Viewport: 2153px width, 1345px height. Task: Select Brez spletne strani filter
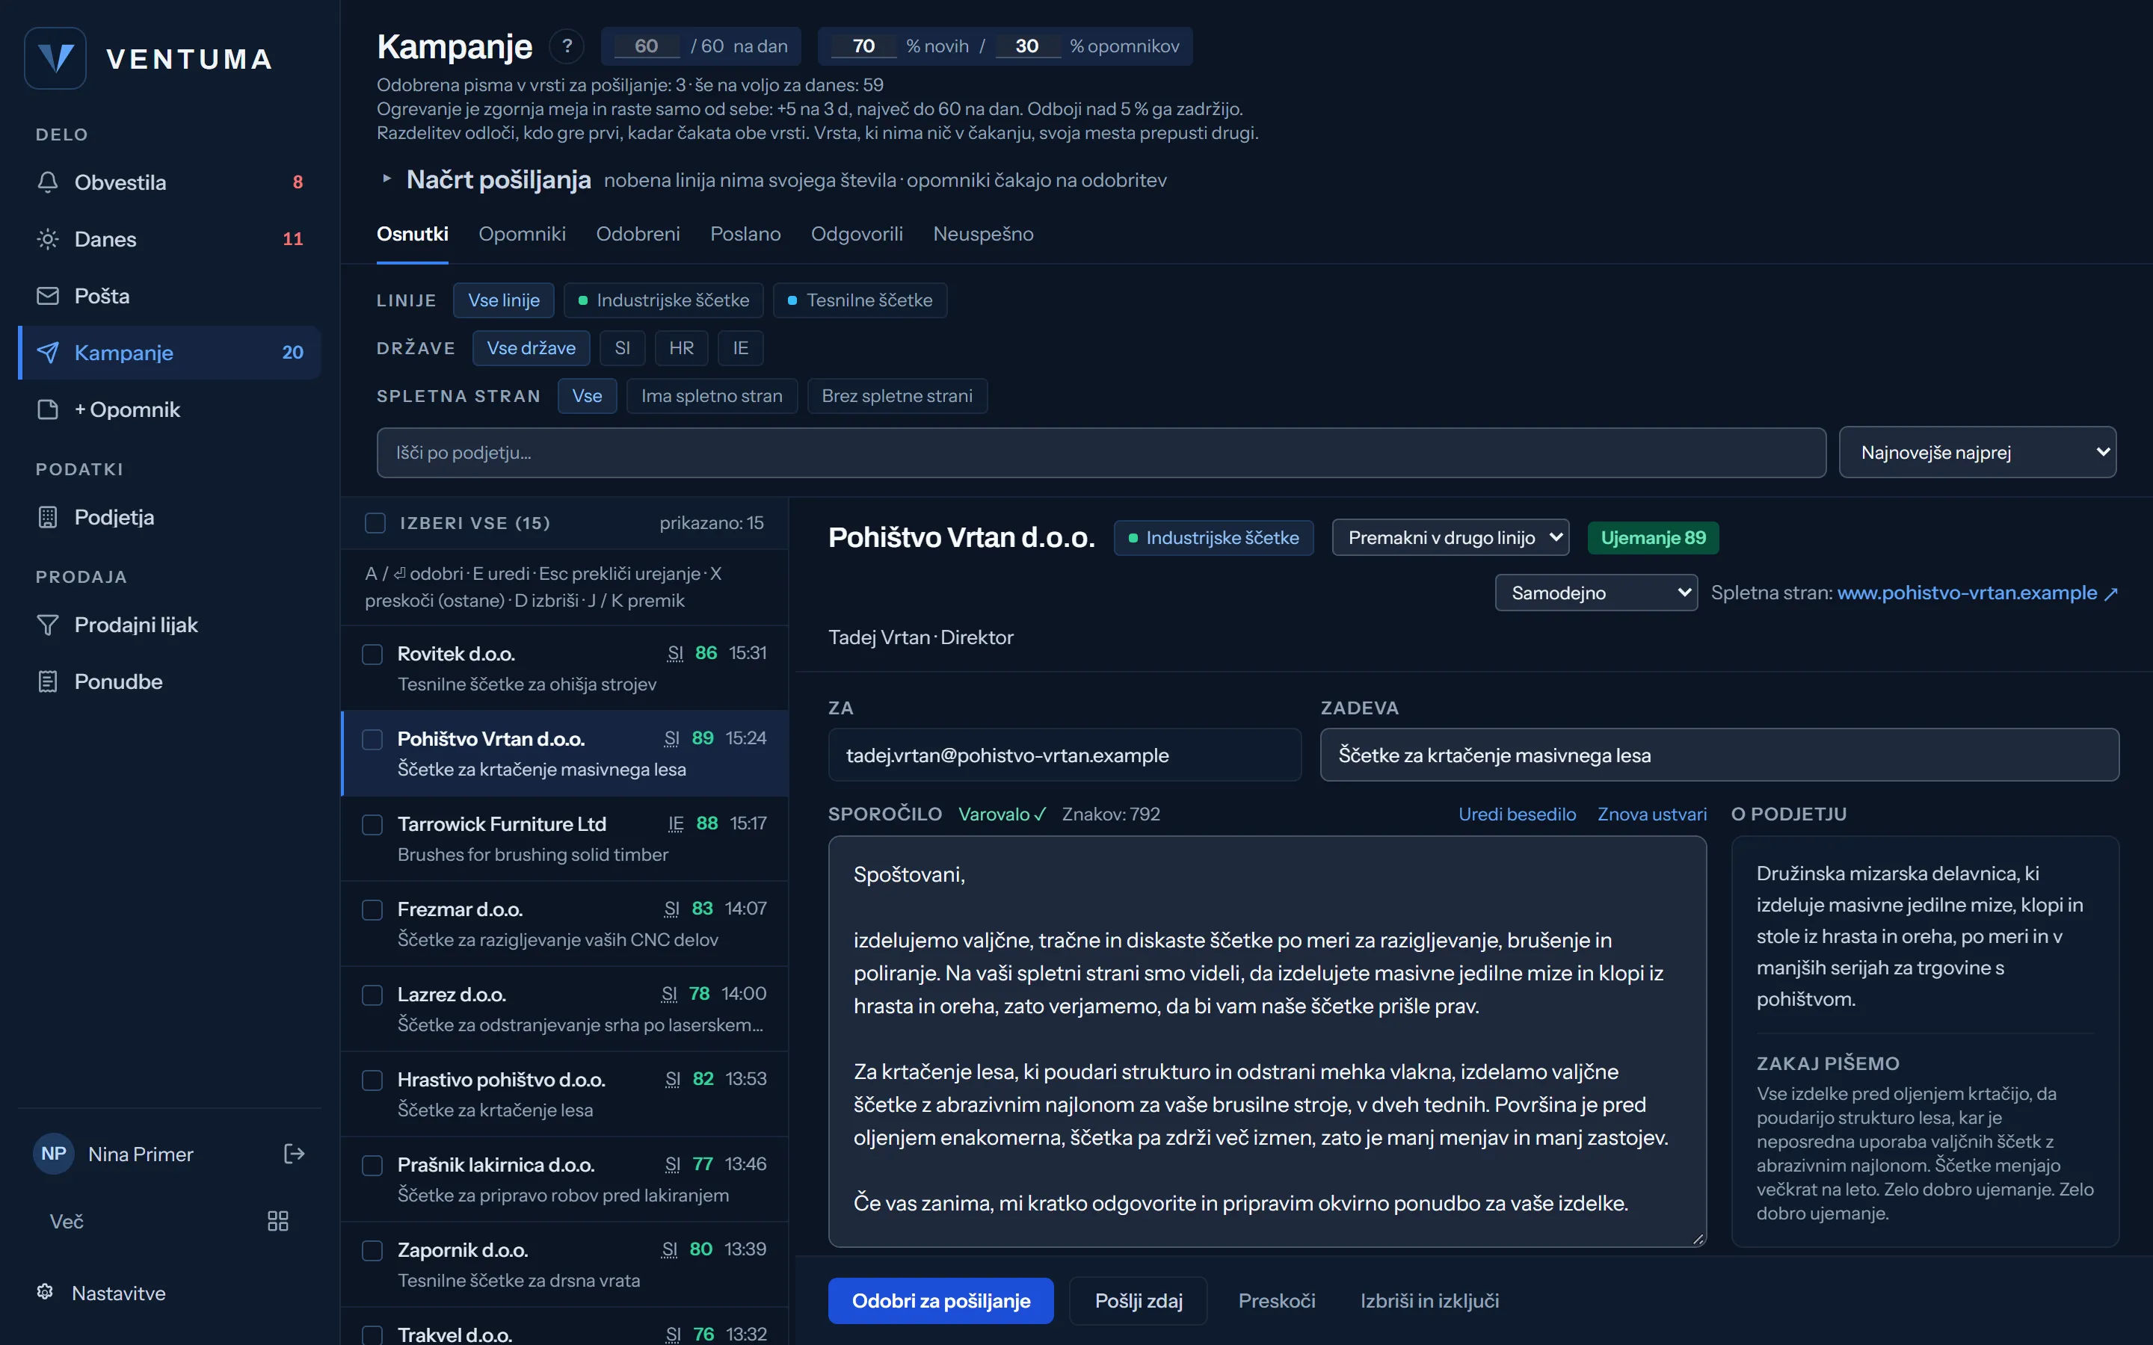click(x=897, y=396)
